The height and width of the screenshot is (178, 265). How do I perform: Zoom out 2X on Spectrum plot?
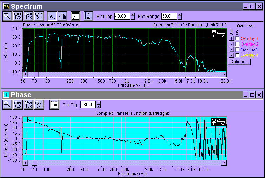(x=28, y=16)
